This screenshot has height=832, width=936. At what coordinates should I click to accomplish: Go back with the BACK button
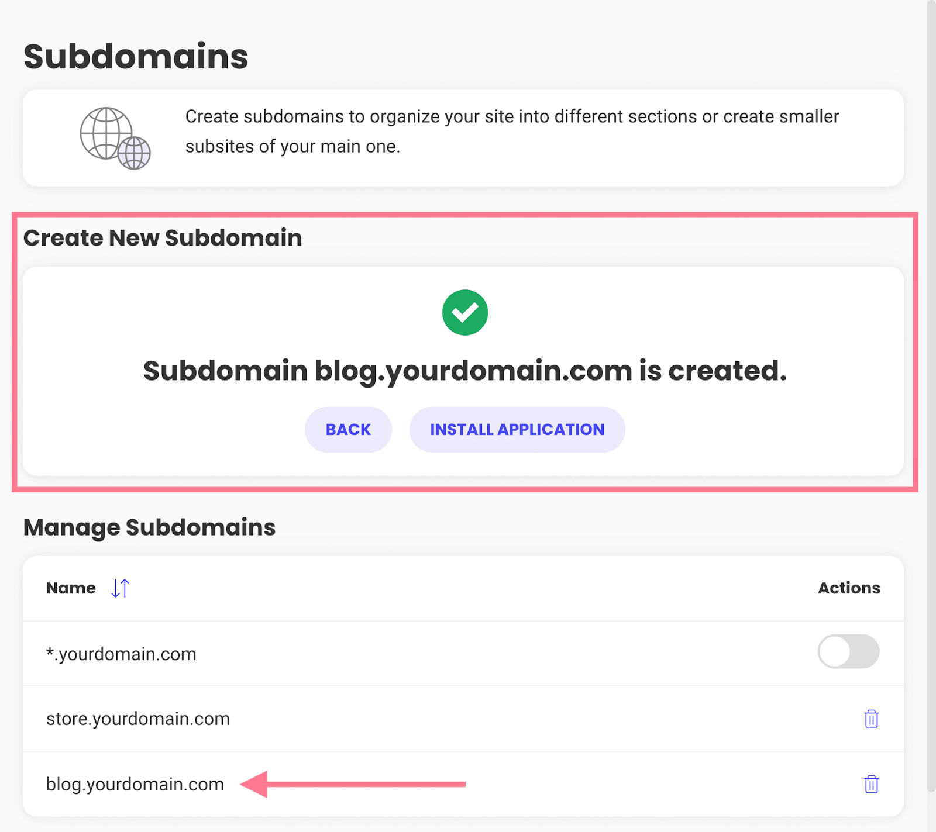point(348,430)
